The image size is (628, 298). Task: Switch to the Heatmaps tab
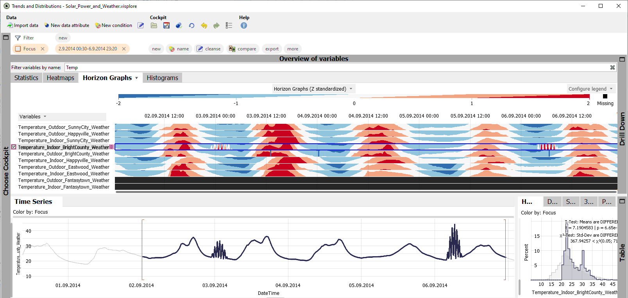pos(60,78)
